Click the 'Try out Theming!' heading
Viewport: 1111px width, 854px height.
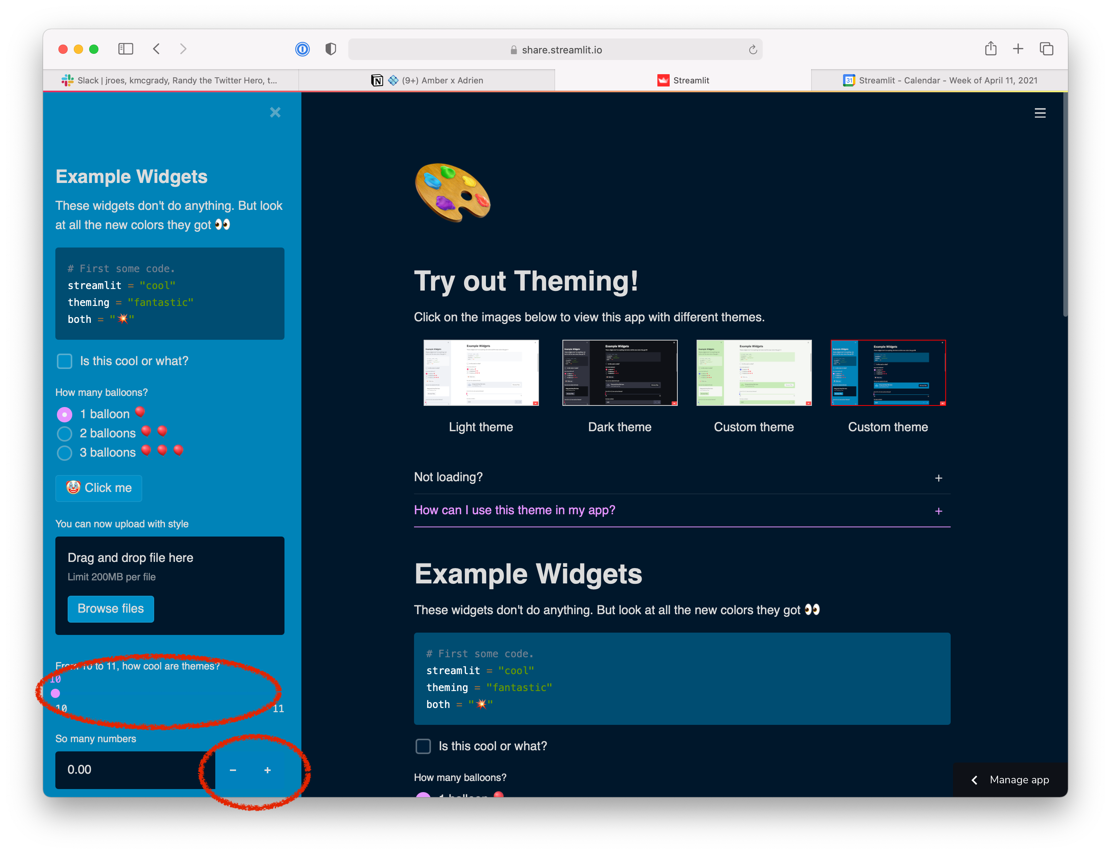pos(526,281)
